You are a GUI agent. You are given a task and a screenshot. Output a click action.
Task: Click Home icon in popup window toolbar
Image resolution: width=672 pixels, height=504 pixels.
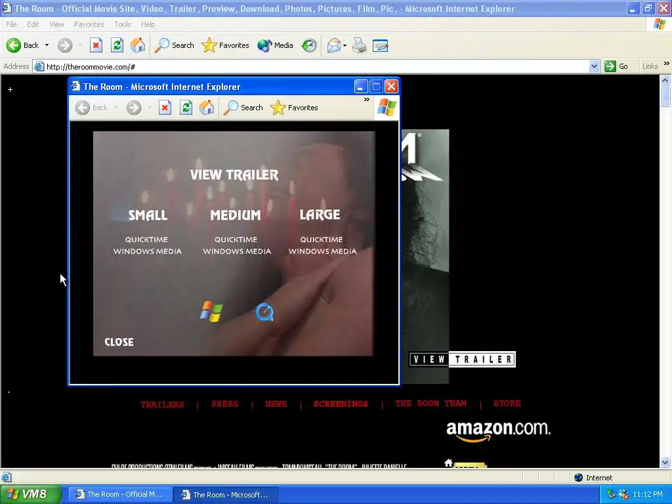[207, 108]
